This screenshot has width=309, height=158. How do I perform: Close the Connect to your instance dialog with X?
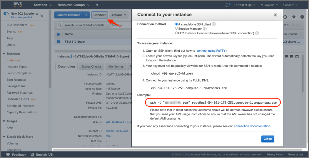click(275, 15)
